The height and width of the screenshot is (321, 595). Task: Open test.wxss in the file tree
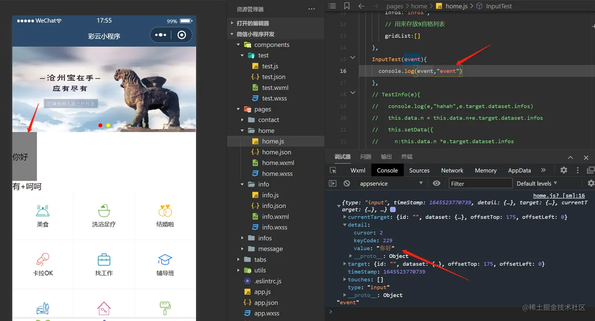pos(274,98)
